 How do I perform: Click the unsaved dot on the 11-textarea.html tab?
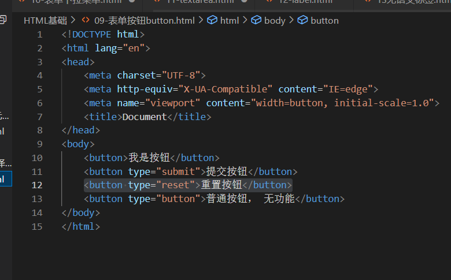pyautogui.click(x=245, y=2)
